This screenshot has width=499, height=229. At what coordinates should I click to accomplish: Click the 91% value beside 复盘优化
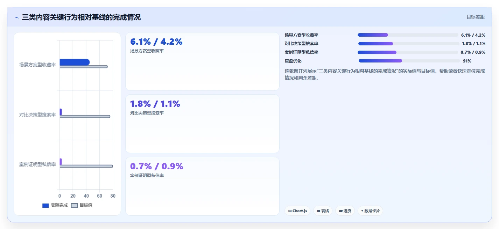(467, 61)
